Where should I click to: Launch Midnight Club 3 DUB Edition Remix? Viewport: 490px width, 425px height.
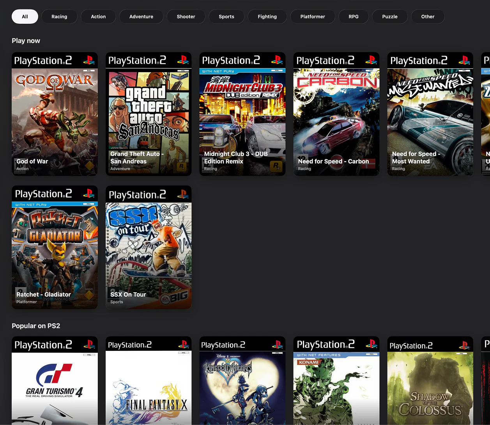pos(242,114)
